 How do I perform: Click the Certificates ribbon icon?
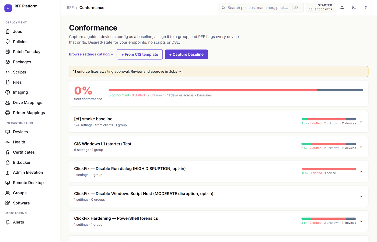pyautogui.click(x=8, y=152)
